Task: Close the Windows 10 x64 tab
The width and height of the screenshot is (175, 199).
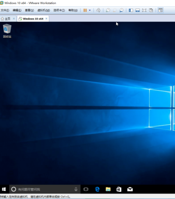Action: coord(47,19)
